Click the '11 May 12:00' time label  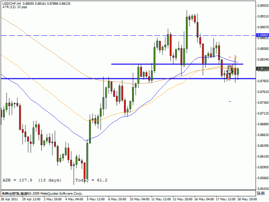[161, 199]
